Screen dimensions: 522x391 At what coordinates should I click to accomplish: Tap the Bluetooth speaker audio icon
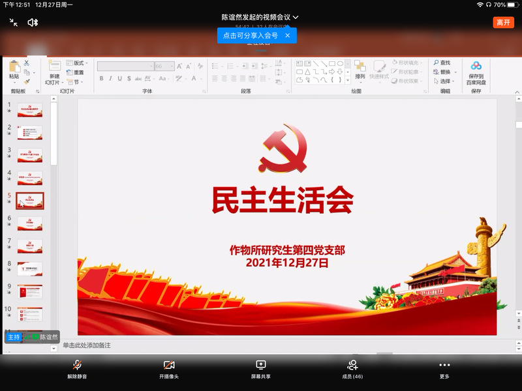[33, 22]
